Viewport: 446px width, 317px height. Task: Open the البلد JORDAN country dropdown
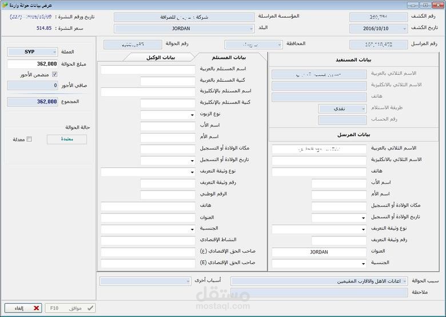(x=251, y=29)
